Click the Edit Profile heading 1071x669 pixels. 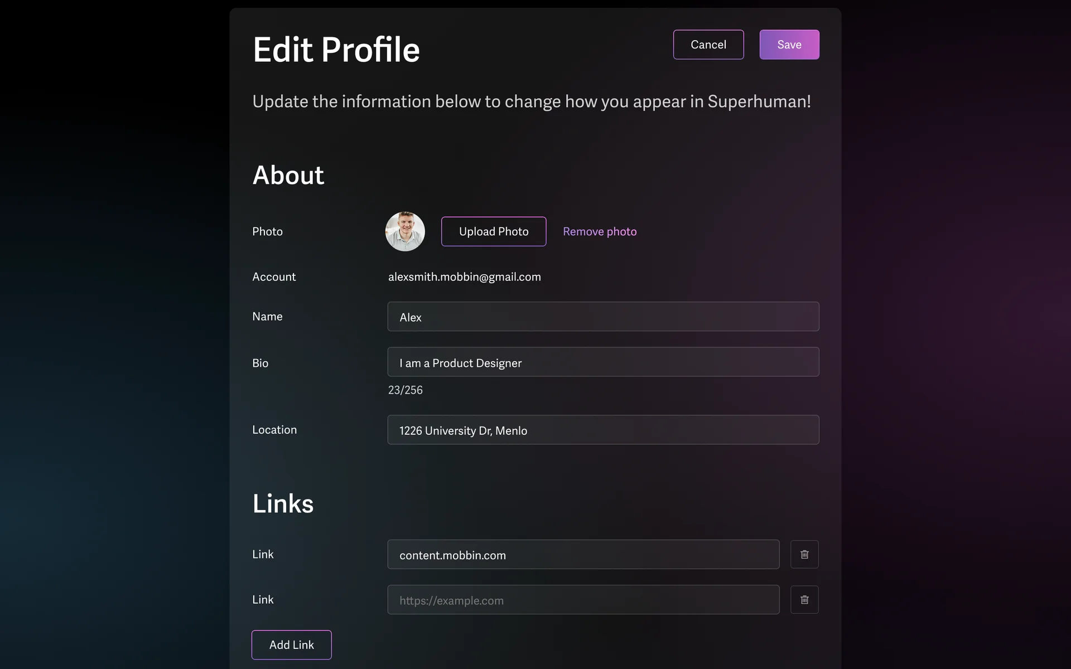coord(336,50)
